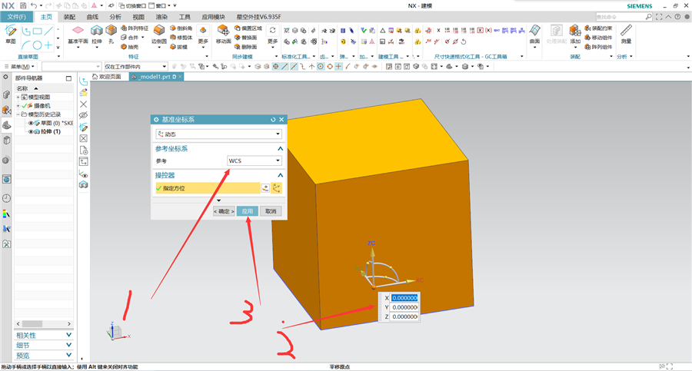Image resolution: width=692 pixels, height=371 pixels.
Task: Launch the 移动面 (Move Face) tool
Action: (x=223, y=35)
